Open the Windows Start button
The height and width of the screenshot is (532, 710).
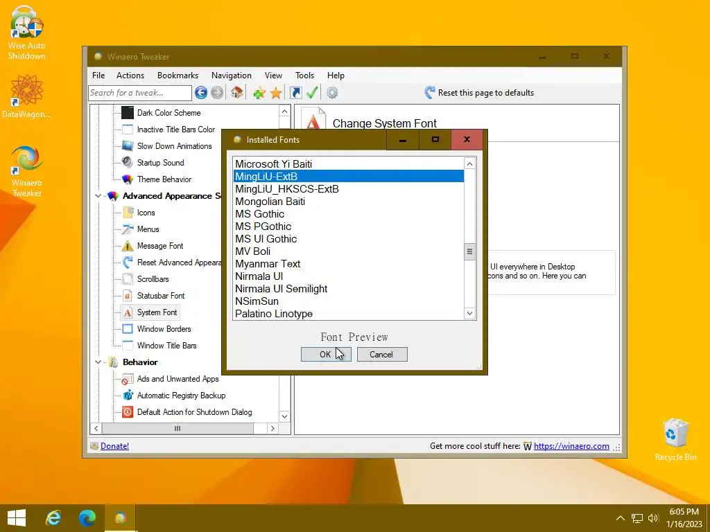17,518
